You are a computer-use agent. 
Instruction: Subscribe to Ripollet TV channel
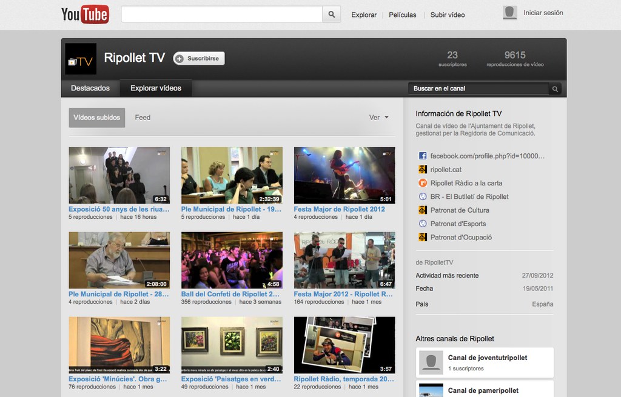tap(199, 58)
